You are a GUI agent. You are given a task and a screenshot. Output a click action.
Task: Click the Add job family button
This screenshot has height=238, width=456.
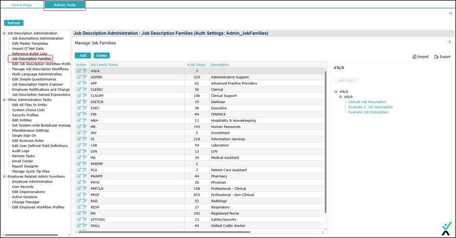click(83, 56)
